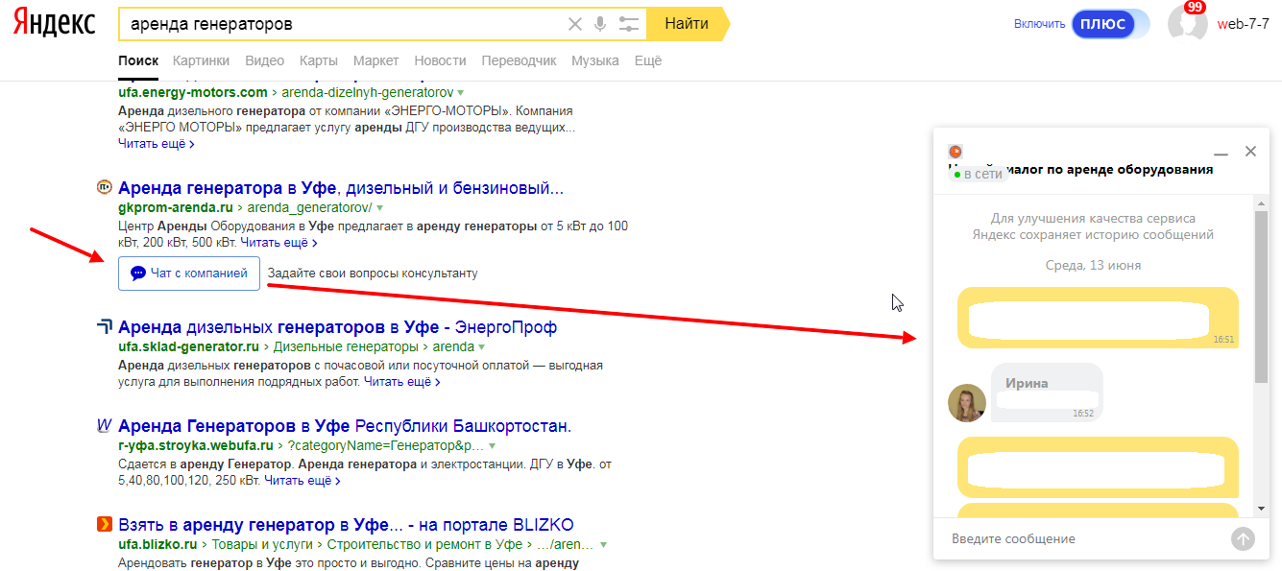1282x571 pixels.
Task: Expand options arrow for ufa.energy-motors.com result
Action: coord(462,92)
